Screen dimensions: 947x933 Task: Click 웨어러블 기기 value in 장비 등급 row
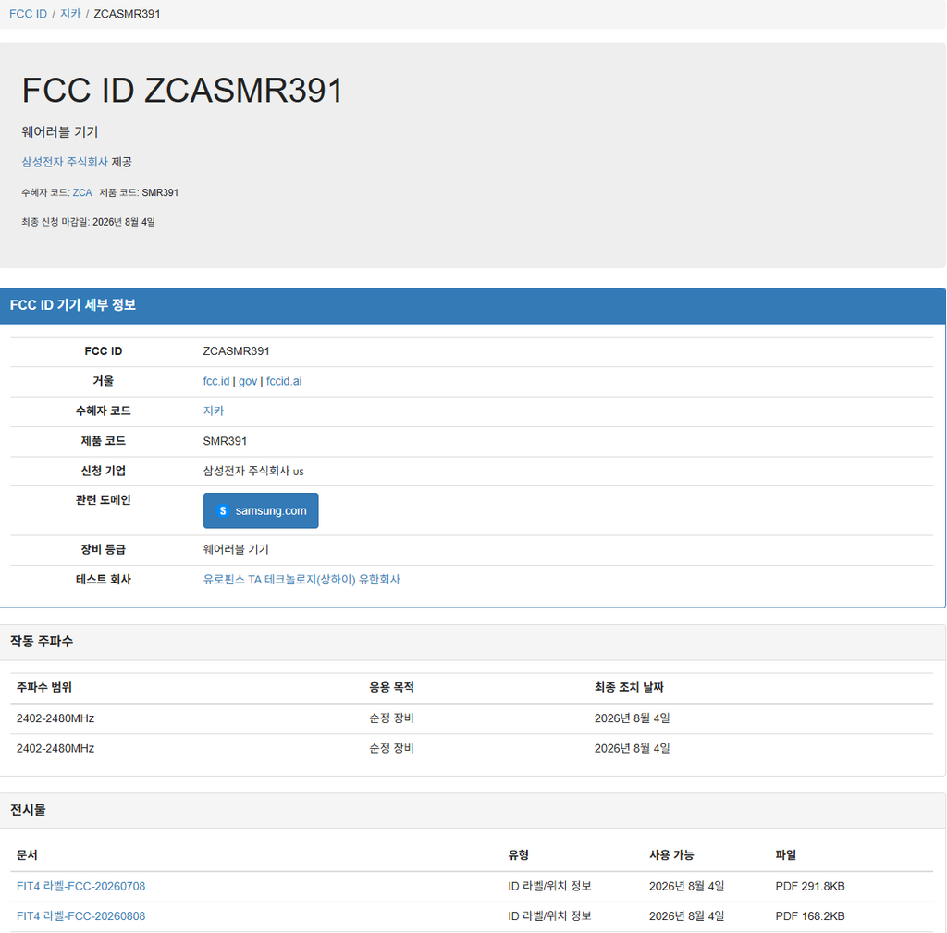(236, 549)
